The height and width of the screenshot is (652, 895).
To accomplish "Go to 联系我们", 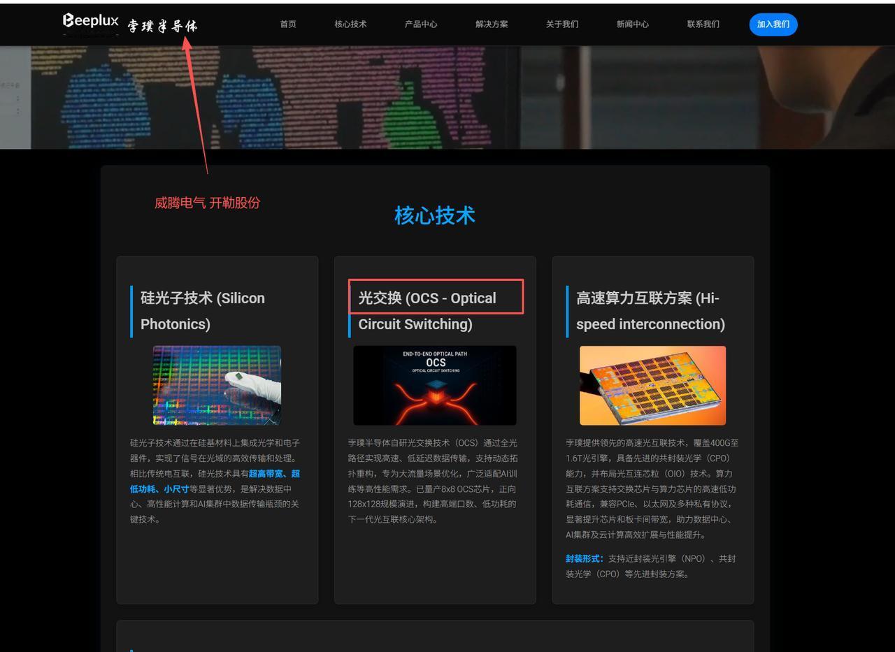I will (x=703, y=24).
